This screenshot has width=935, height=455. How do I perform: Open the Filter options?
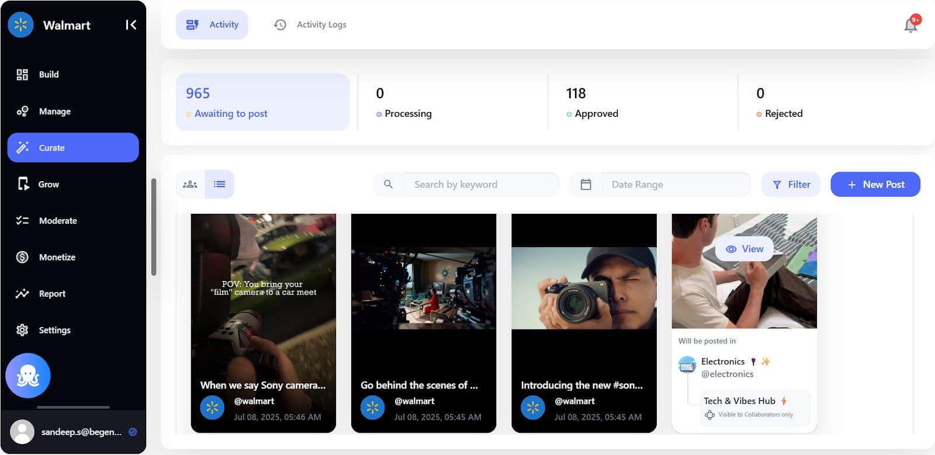[x=791, y=185]
